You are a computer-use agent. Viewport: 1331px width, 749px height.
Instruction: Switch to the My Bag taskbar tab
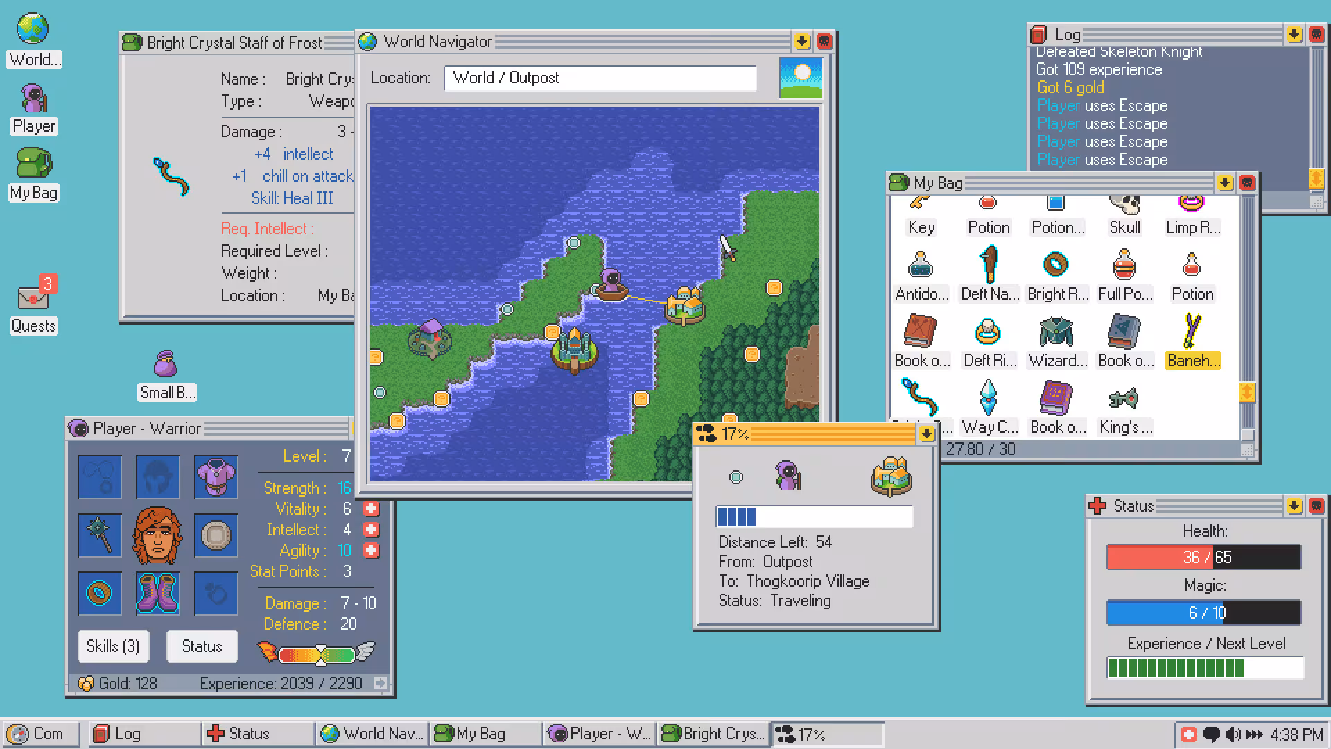point(485,734)
